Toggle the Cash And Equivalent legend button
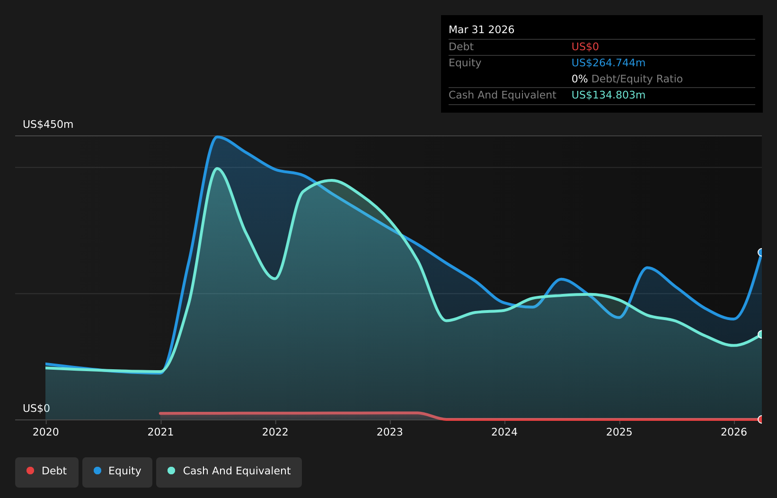Image resolution: width=777 pixels, height=498 pixels. click(229, 472)
